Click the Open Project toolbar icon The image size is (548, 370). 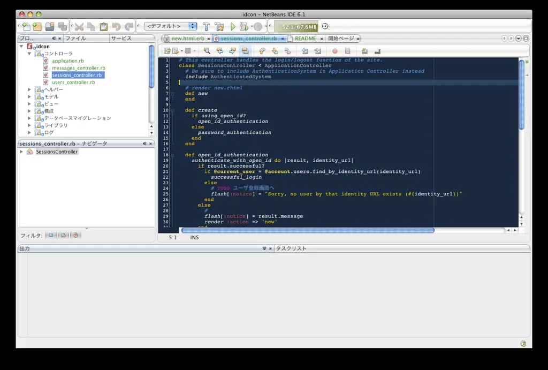[50, 26]
